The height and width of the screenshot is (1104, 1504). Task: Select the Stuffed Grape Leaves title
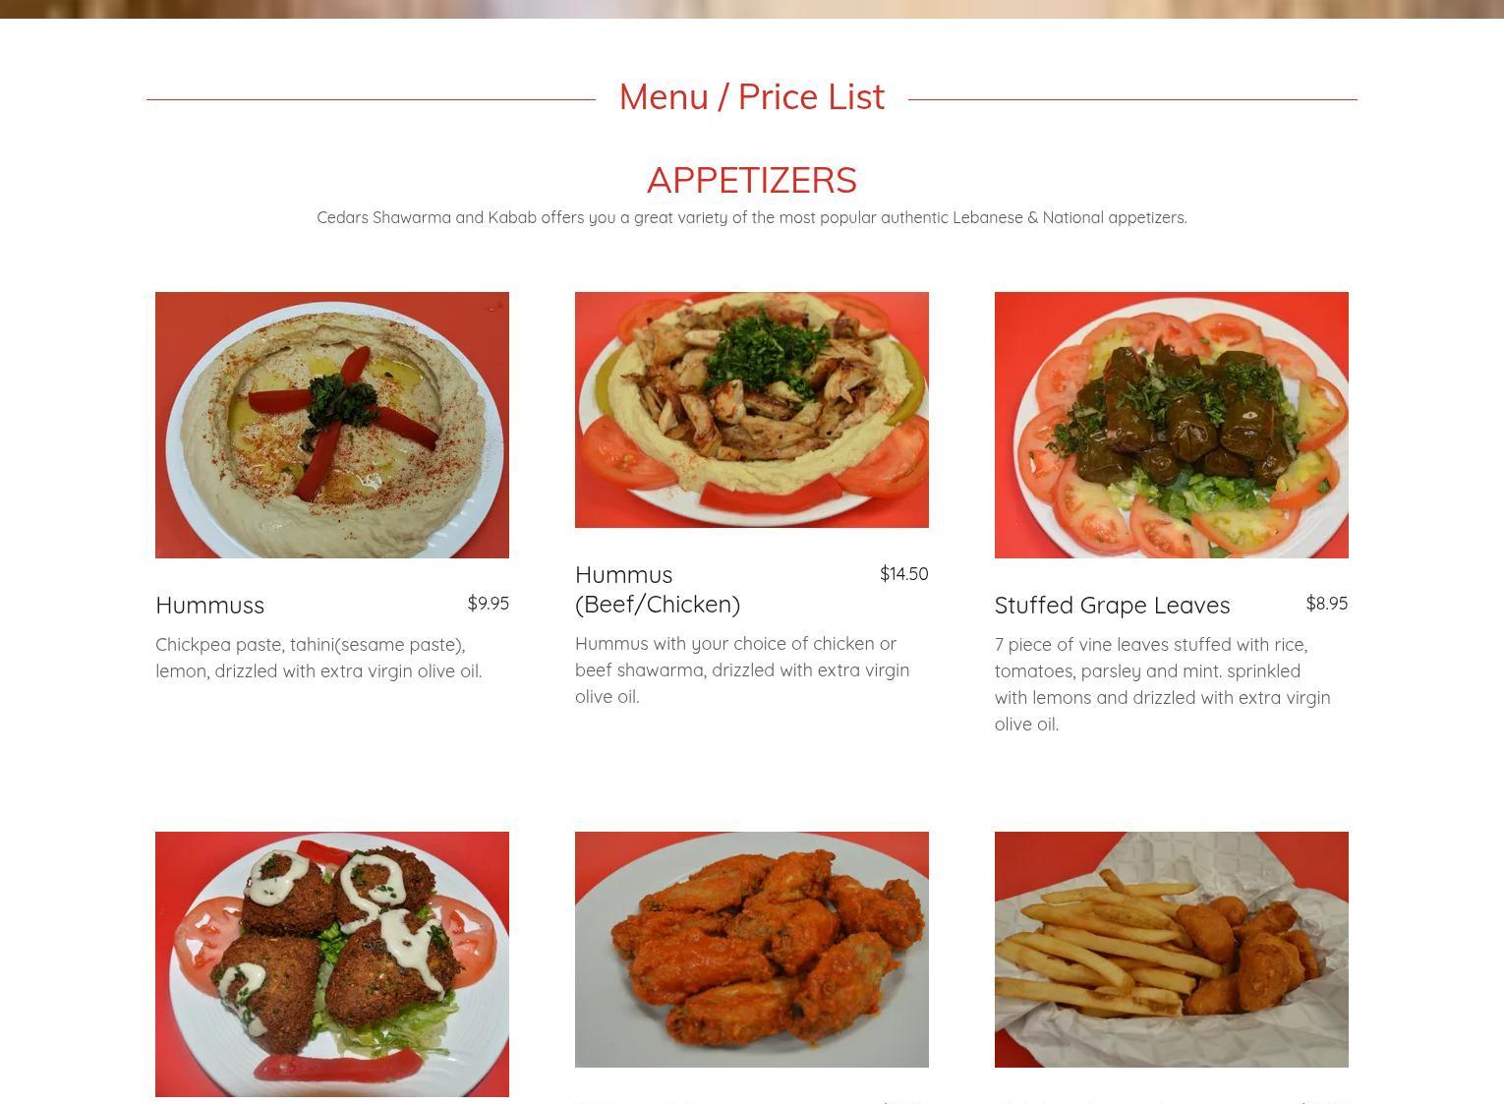1112,606
